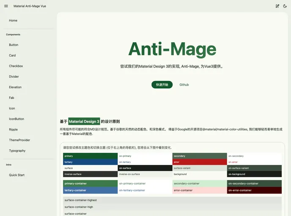Select Card in the sidebar
291x216 pixels.
pos(12,55)
